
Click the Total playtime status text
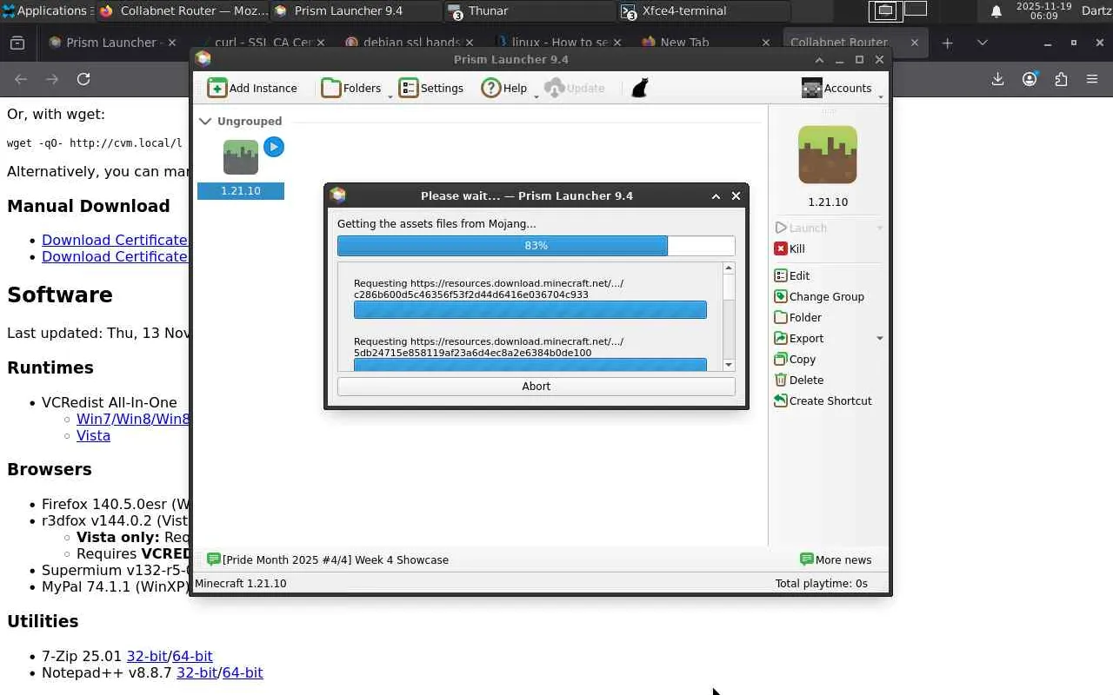pyautogui.click(x=822, y=583)
